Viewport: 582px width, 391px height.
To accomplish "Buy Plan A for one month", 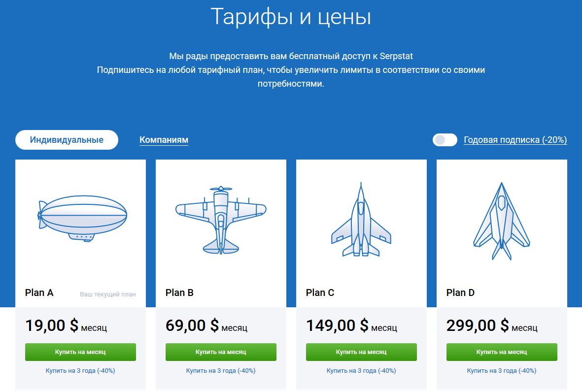I will (x=80, y=352).
